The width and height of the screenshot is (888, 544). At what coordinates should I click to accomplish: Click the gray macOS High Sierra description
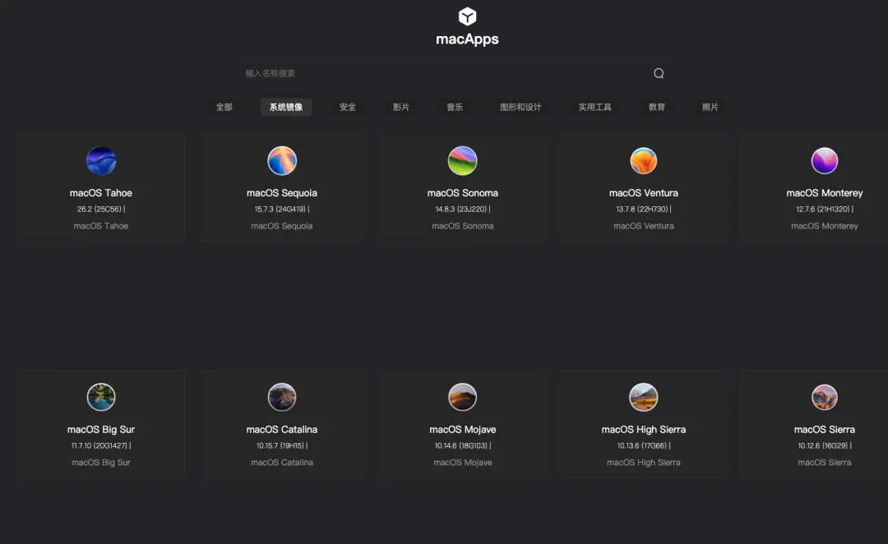pos(643,463)
